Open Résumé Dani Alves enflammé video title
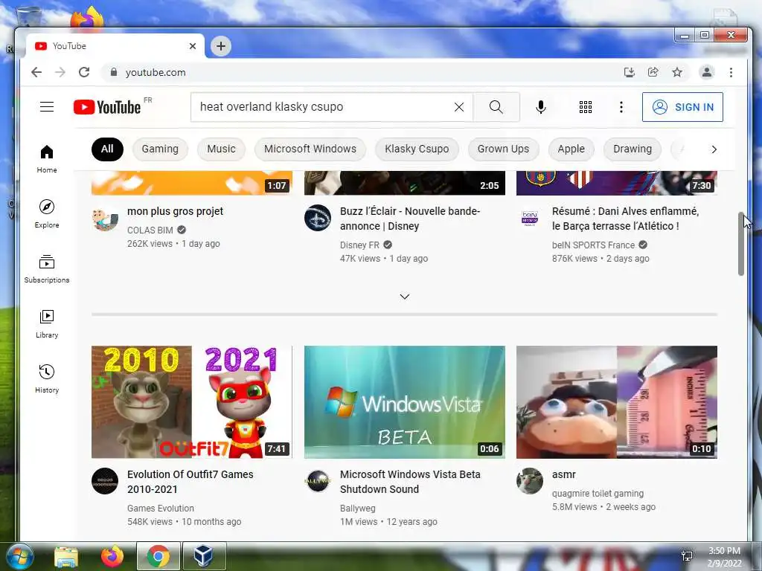 pyautogui.click(x=625, y=219)
